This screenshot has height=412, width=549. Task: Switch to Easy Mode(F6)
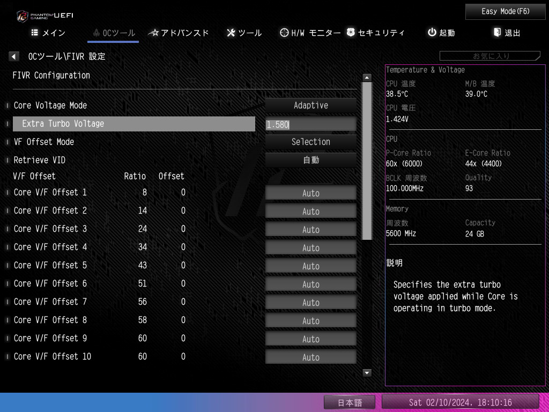pos(505,12)
